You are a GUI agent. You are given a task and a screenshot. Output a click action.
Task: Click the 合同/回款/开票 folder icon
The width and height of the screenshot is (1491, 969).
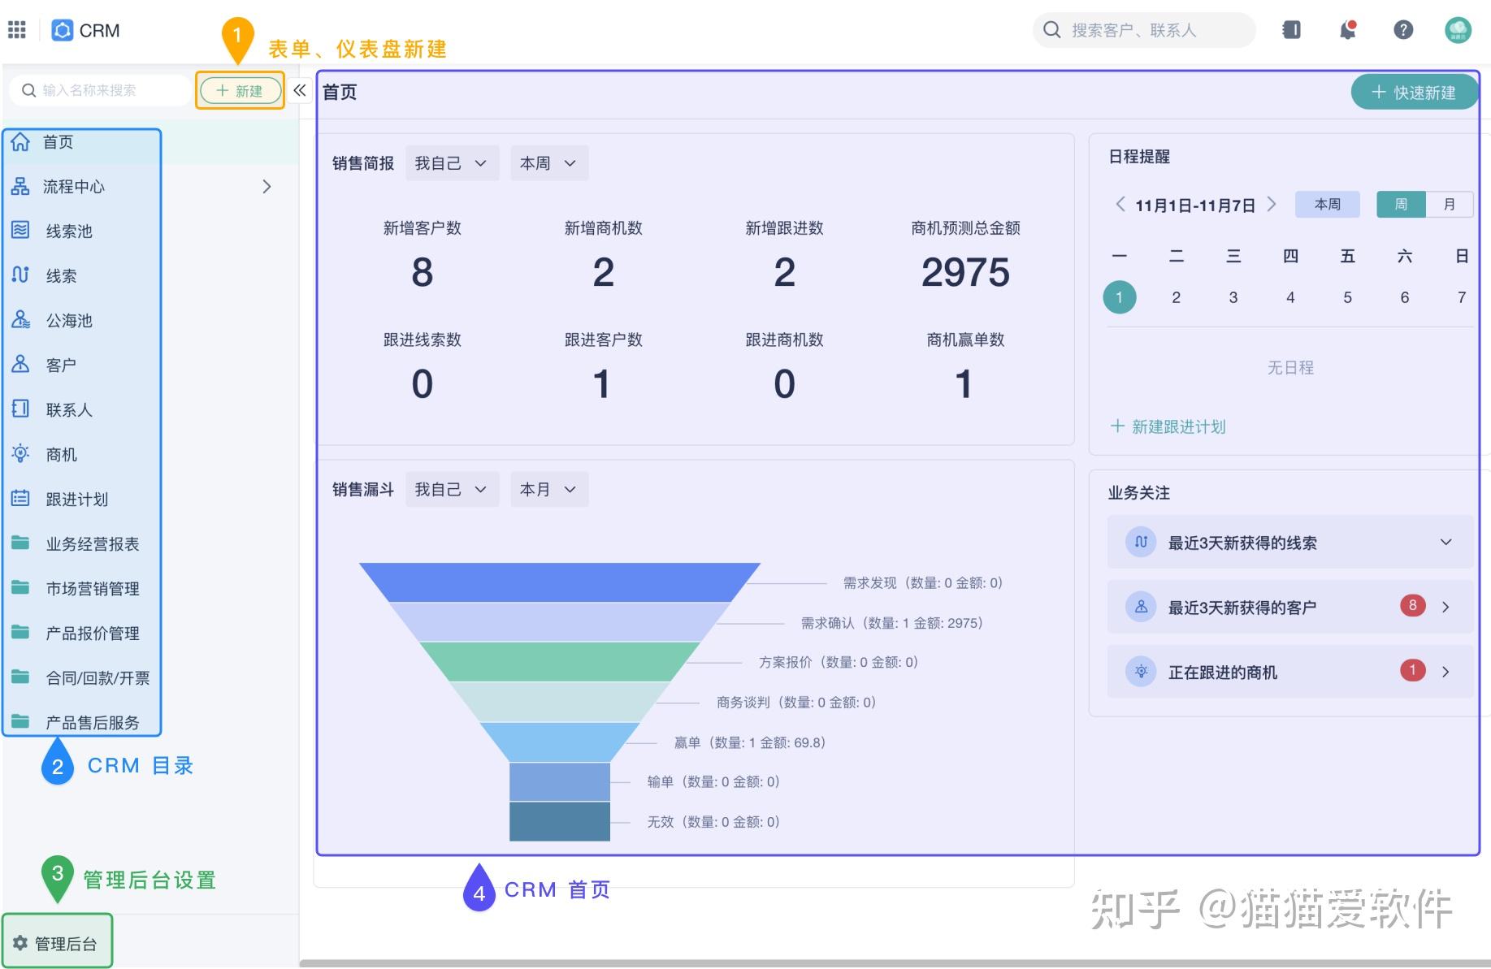20,677
